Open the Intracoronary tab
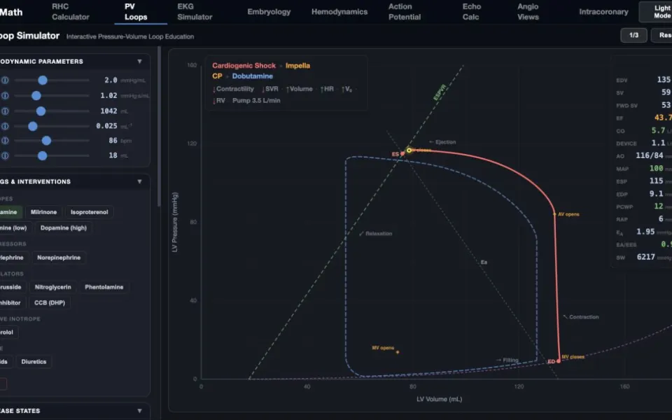The height and width of the screenshot is (420, 672). click(x=603, y=12)
